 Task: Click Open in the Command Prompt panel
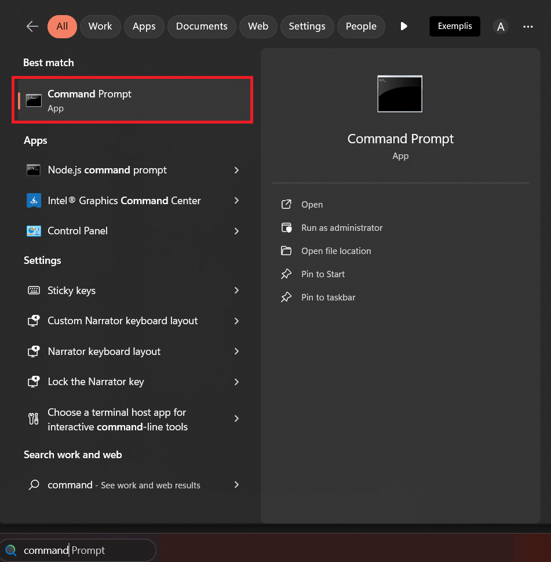(x=312, y=205)
